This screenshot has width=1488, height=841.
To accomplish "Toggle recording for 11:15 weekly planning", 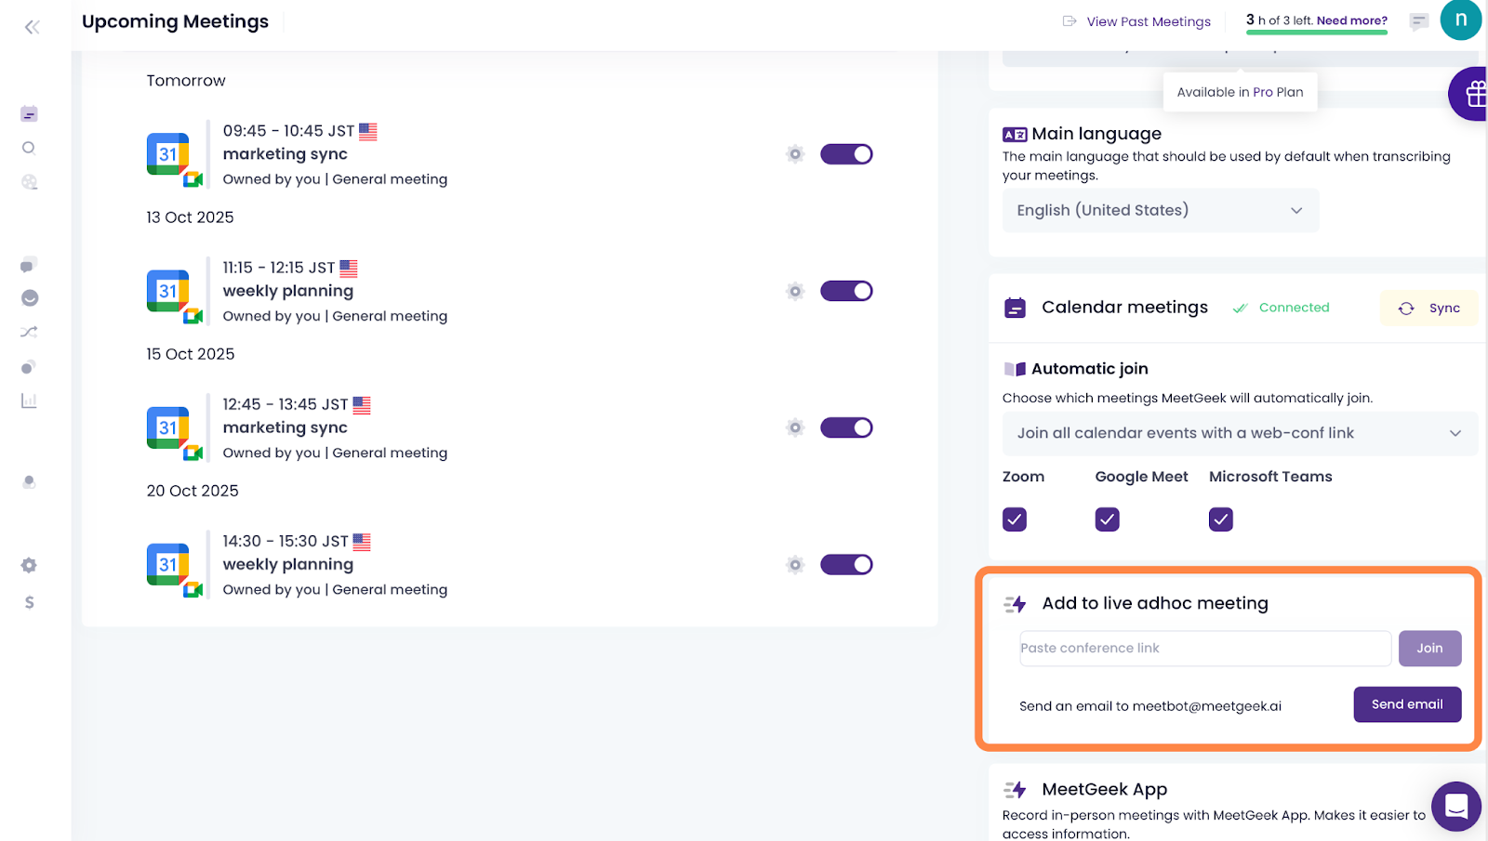I will [845, 291].
